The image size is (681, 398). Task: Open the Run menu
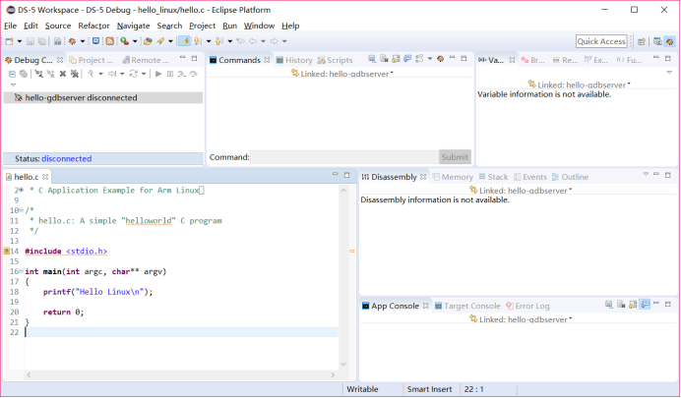click(229, 26)
